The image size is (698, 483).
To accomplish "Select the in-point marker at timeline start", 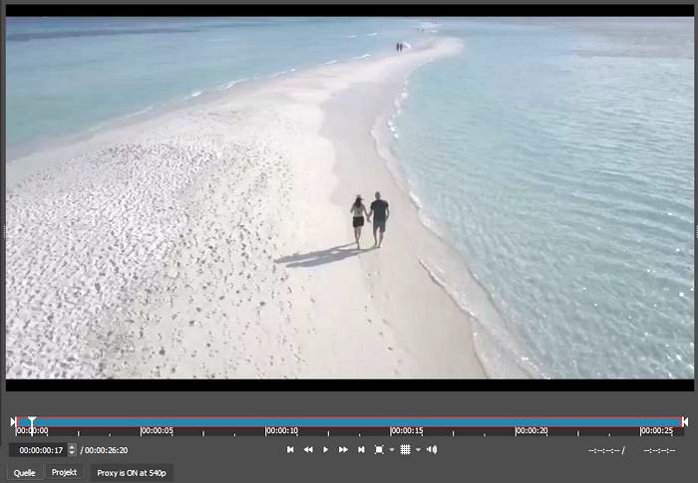I will 13,422.
